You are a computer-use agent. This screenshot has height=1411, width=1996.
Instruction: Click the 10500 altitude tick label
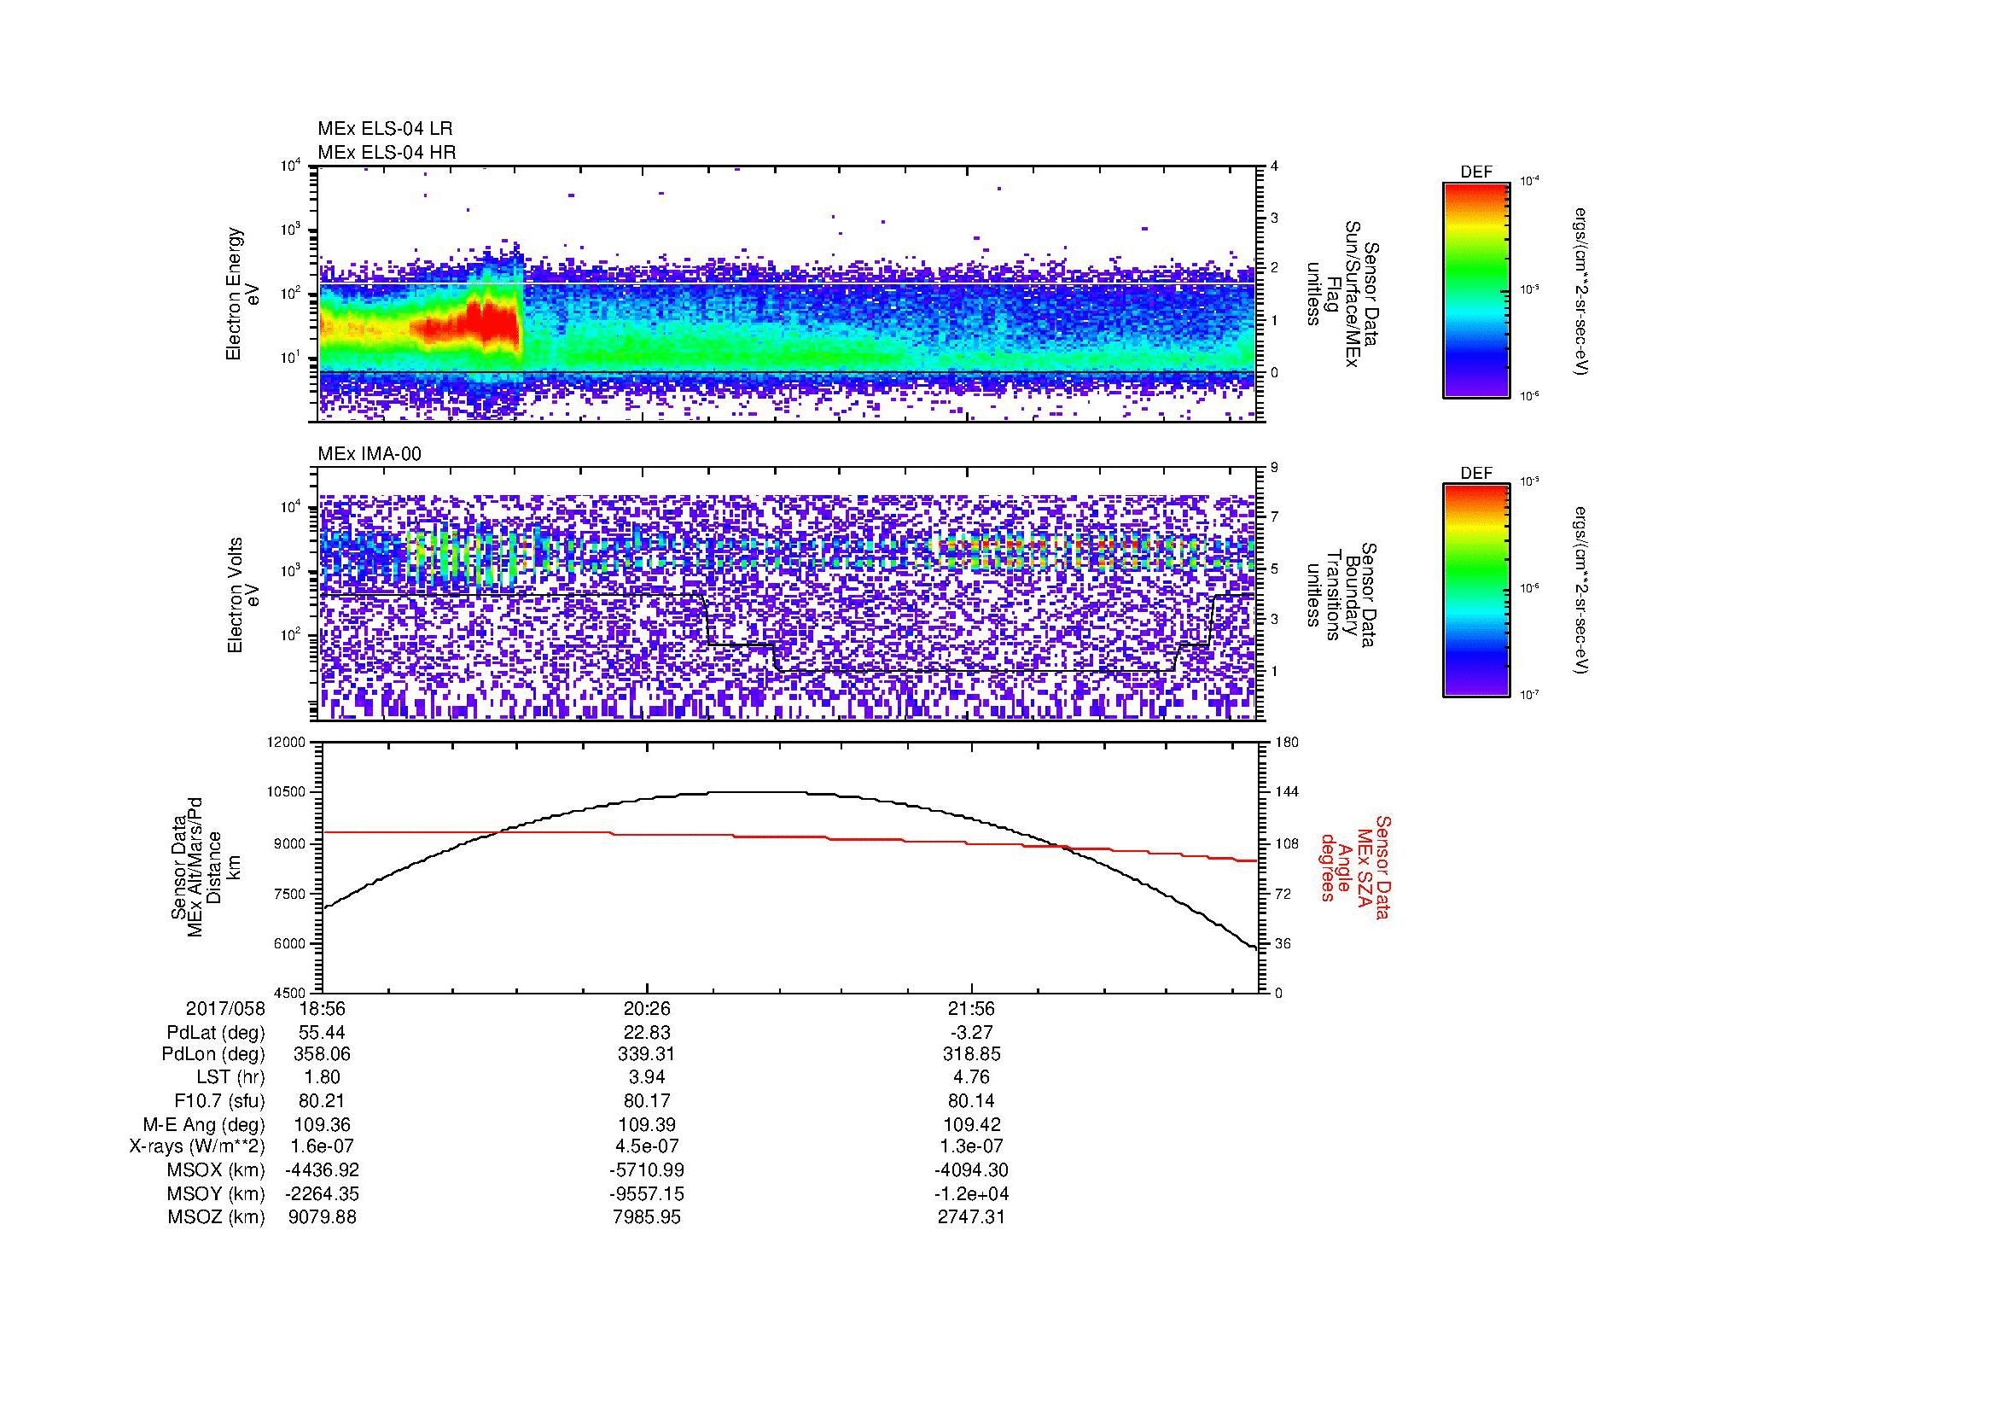pyautogui.click(x=288, y=792)
